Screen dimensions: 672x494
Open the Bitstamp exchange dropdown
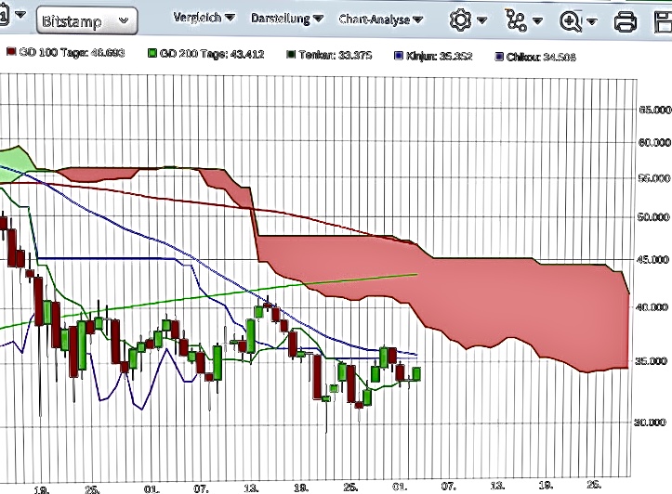pyautogui.click(x=88, y=20)
